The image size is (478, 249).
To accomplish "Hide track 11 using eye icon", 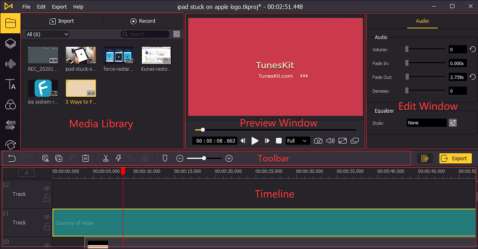I will click(47, 217).
